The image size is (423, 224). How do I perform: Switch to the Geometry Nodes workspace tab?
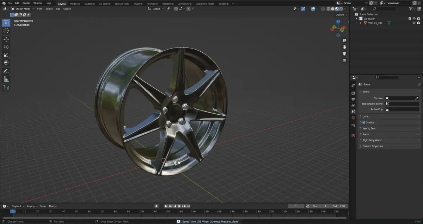[205, 4]
